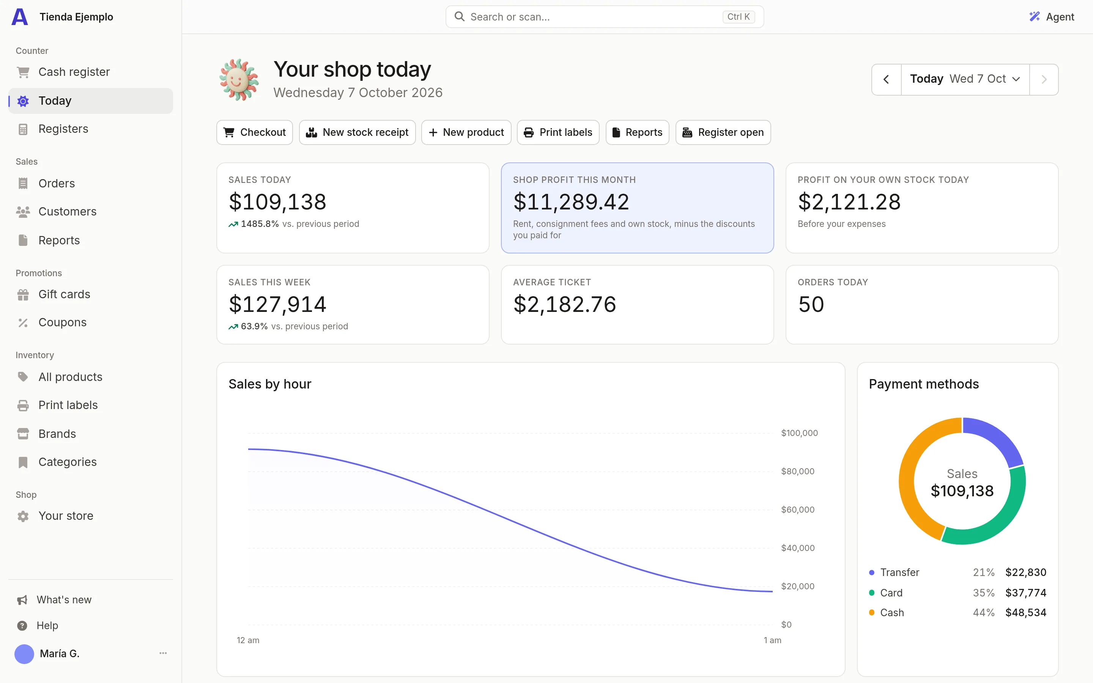Image resolution: width=1093 pixels, height=683 pixels.
Task: Click the New product button
Action: coord(466,132)
